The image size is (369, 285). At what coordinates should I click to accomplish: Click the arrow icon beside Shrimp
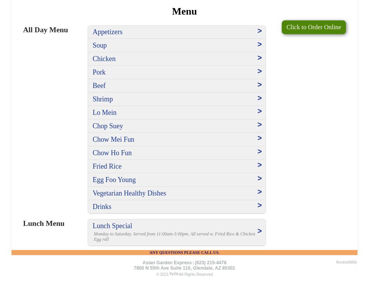pyautogui.click(x=259, y=98)
